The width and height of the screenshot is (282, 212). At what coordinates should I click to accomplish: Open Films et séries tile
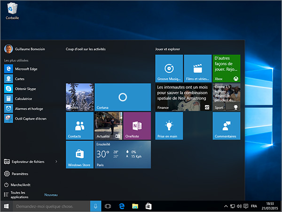point(198,68)
